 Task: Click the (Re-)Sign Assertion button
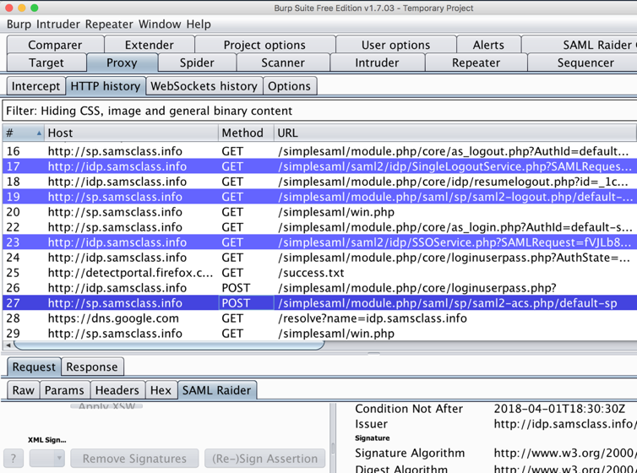pyautogui.click(x=265, y=459)
